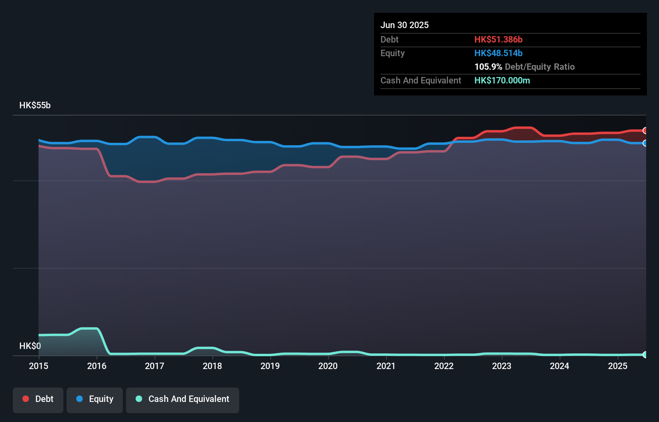This screenshot has height=422, width=659.
Task: Click the teal Cash And Equivalent dot icon
Action: tap(138, 399)
